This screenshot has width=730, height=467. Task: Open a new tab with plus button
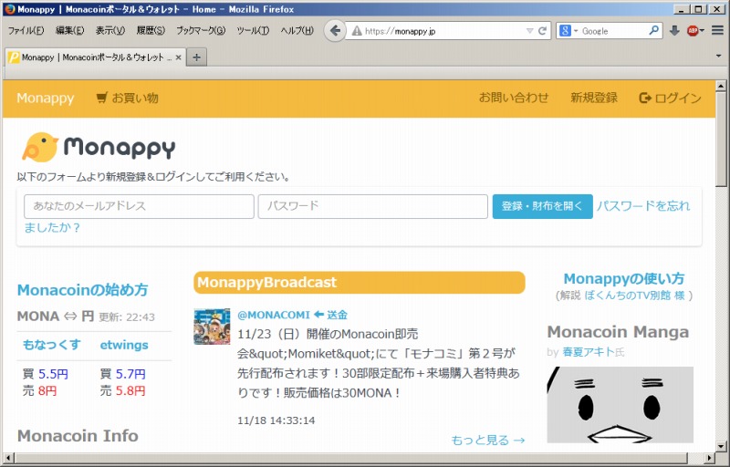[x=196, y=57]
